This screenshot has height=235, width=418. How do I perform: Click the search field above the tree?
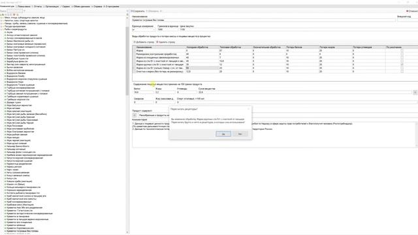pos(14,11)
